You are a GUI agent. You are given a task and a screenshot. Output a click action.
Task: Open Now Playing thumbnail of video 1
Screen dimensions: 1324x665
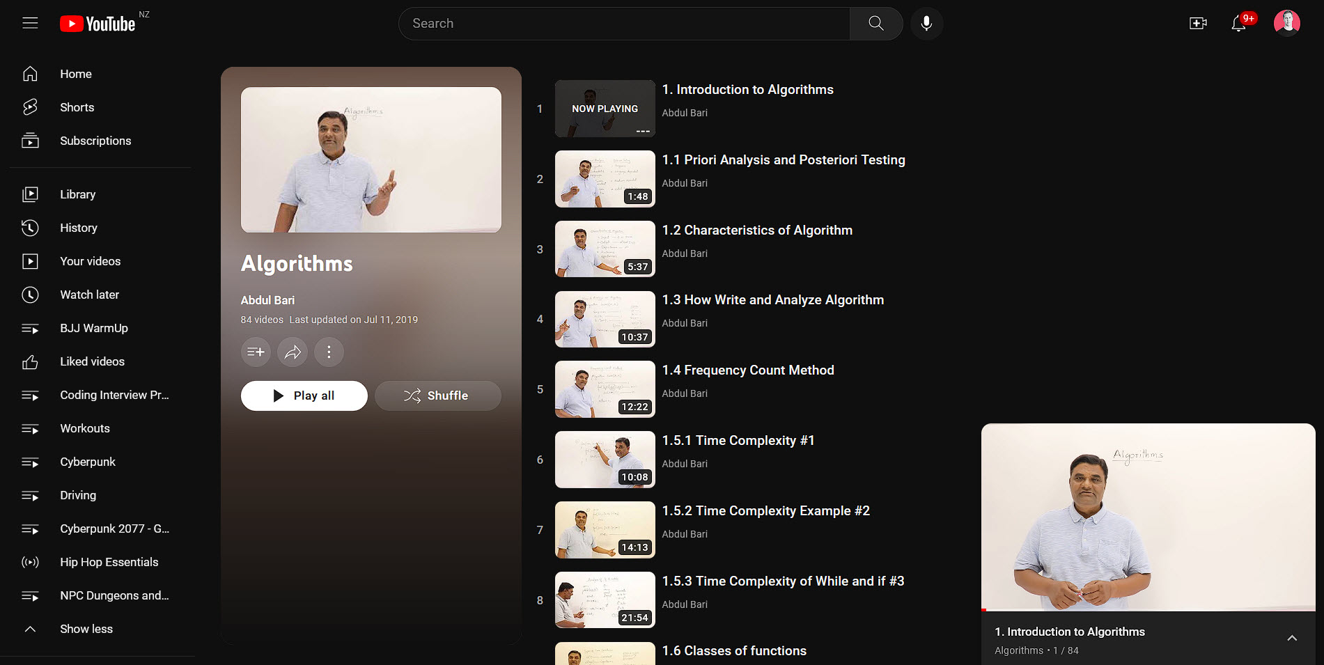[x=605, y=109]
